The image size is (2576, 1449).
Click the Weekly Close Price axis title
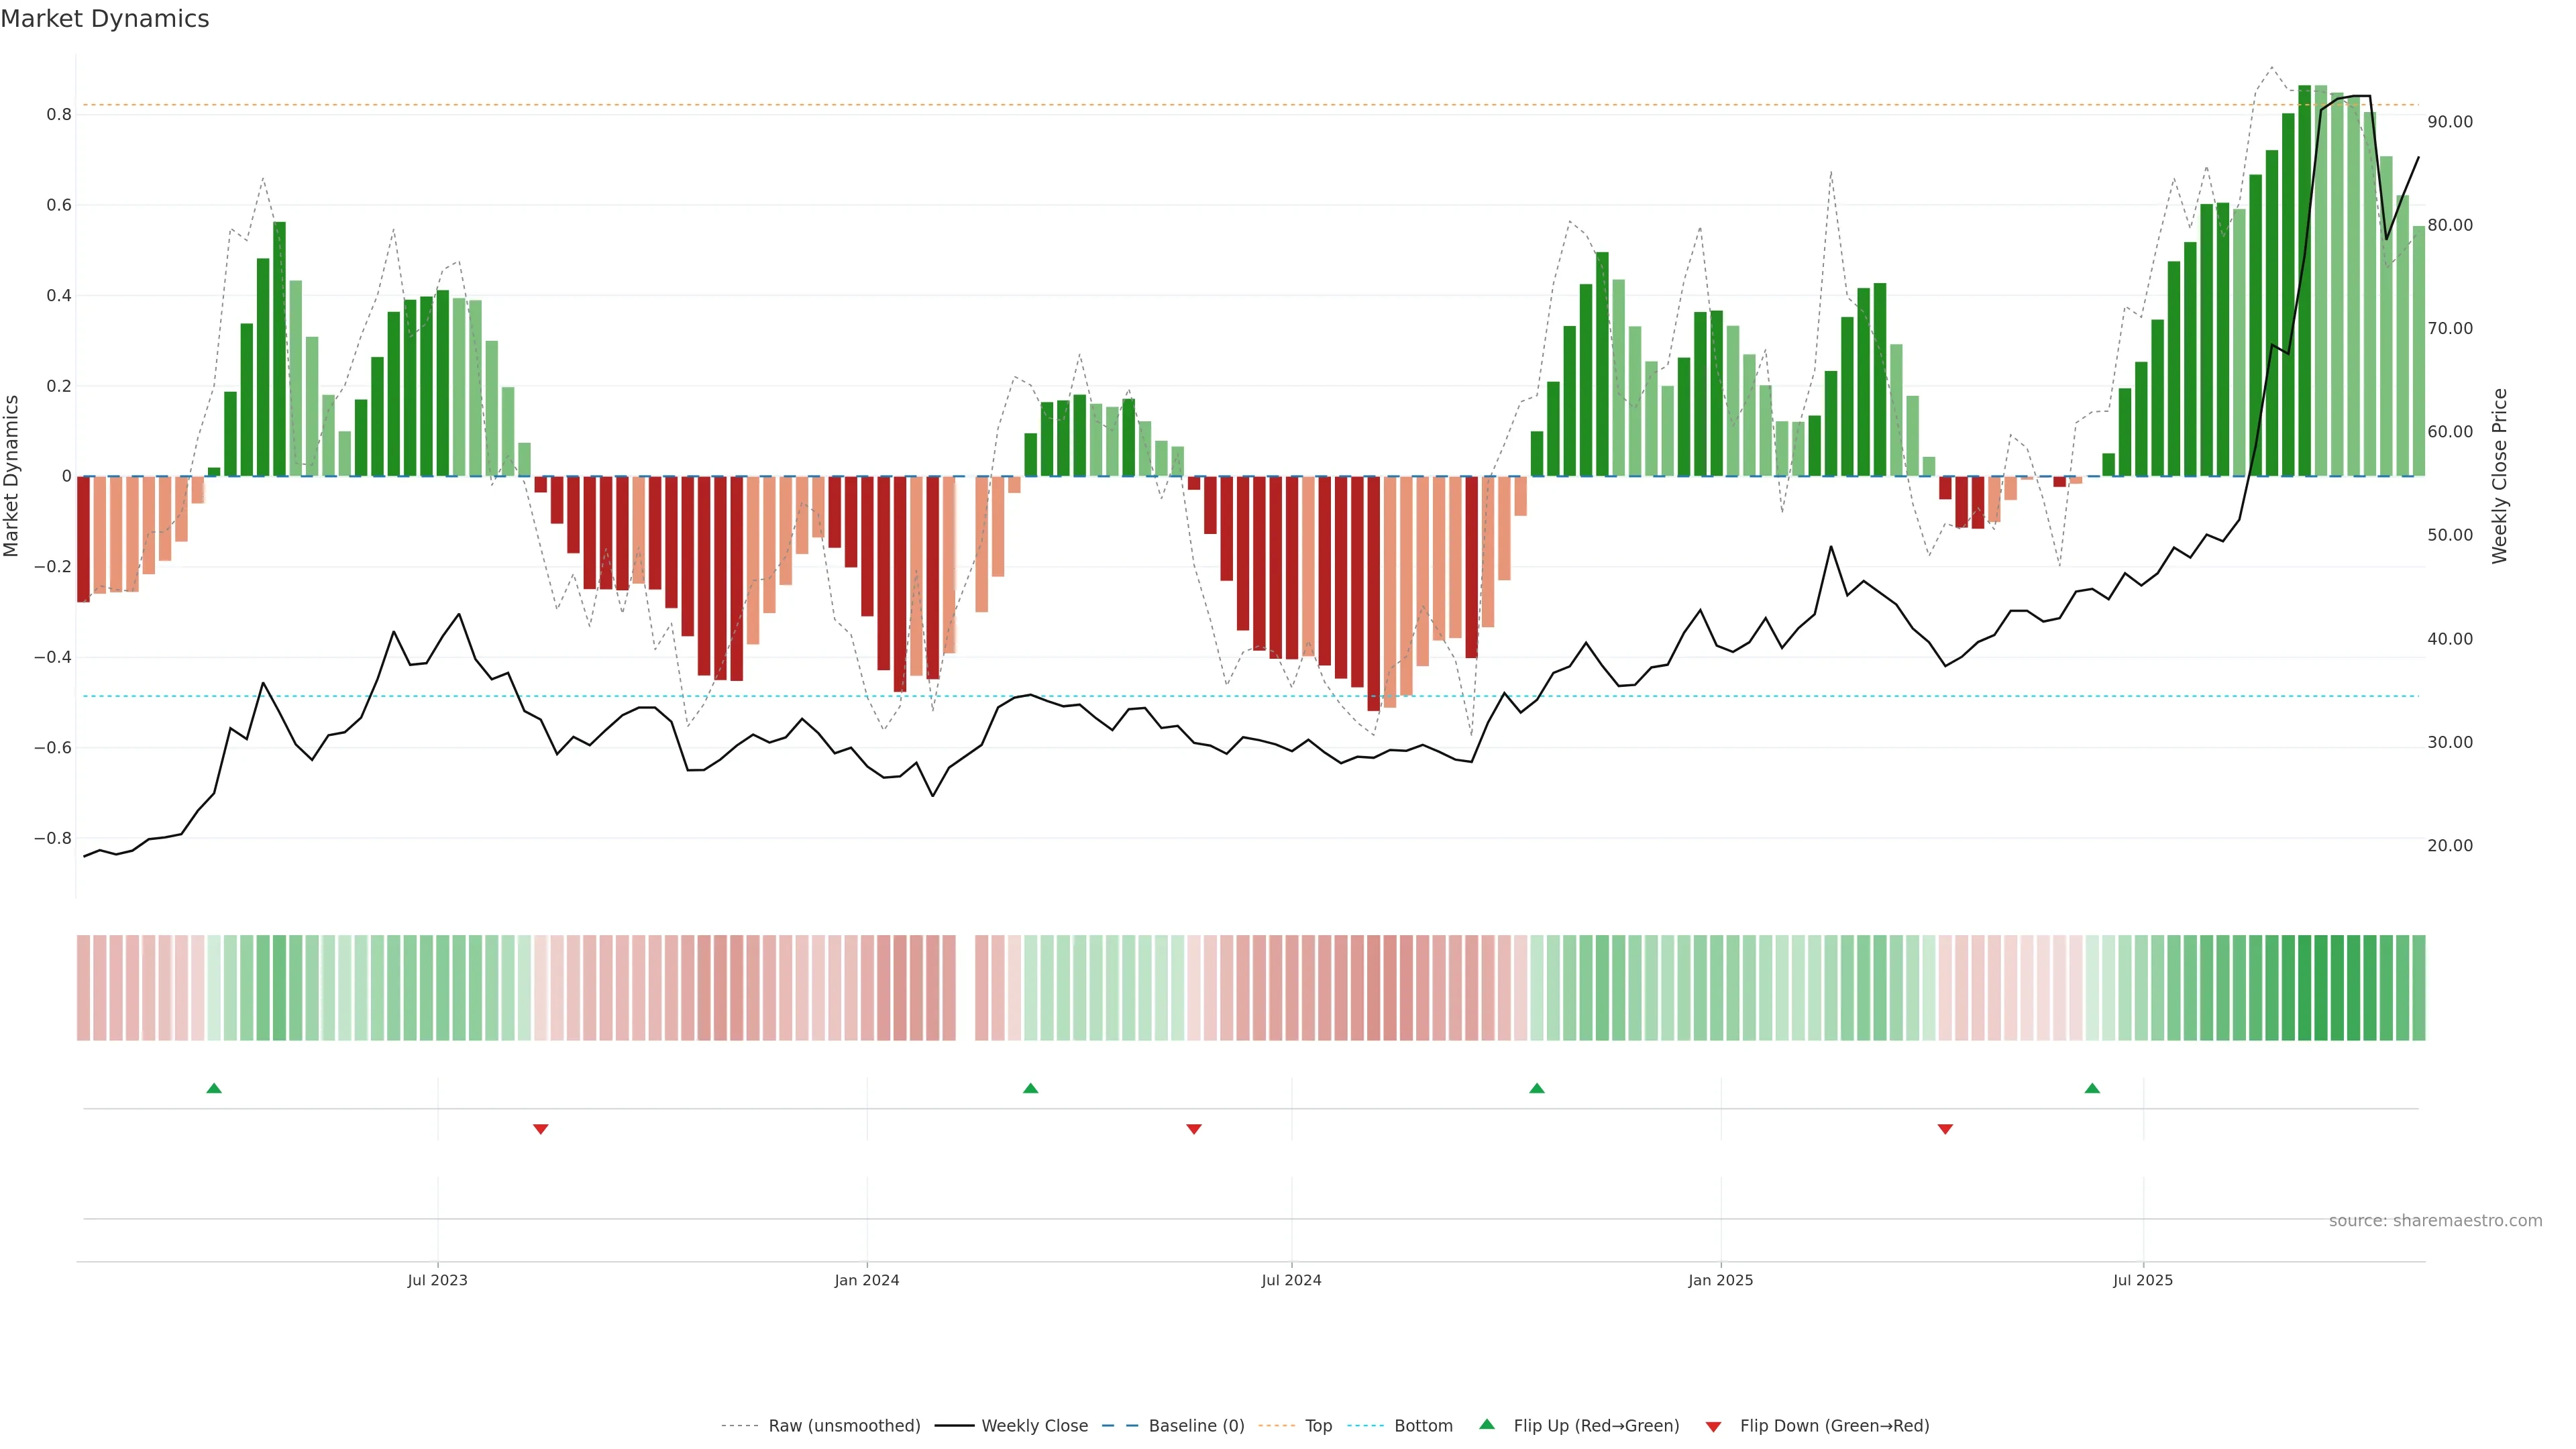coord(2499,476)
